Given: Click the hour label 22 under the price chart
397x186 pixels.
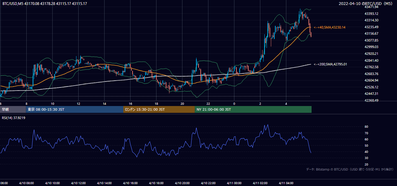Looking at the screenshot, I should (x=208, y=104).
